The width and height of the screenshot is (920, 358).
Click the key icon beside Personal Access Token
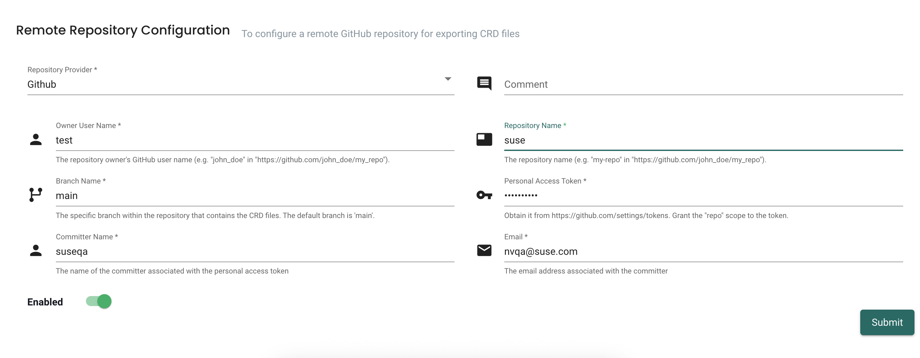coord(484,195)
